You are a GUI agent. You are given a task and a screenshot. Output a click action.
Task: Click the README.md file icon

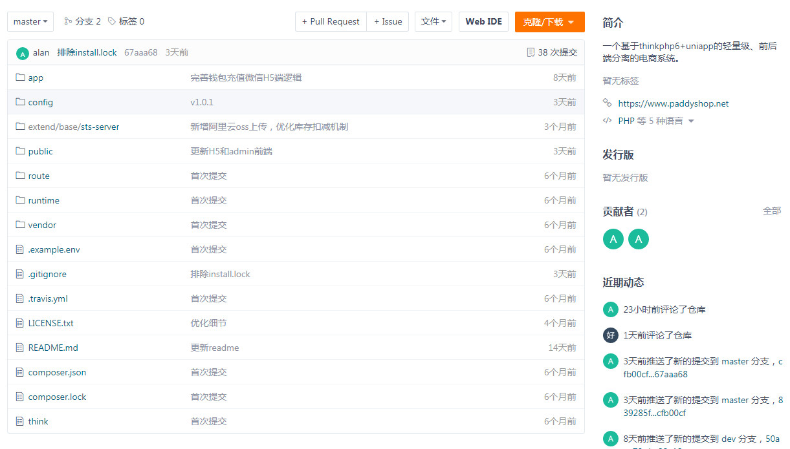tap(19, 348)
